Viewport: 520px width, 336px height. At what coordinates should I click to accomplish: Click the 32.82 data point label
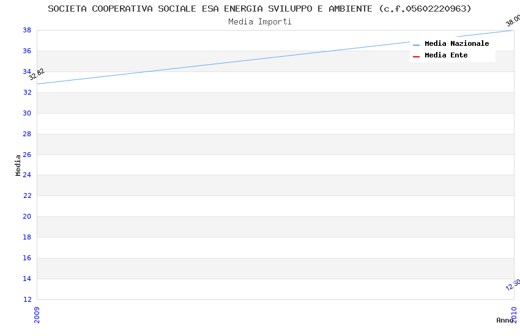(37, 75)
